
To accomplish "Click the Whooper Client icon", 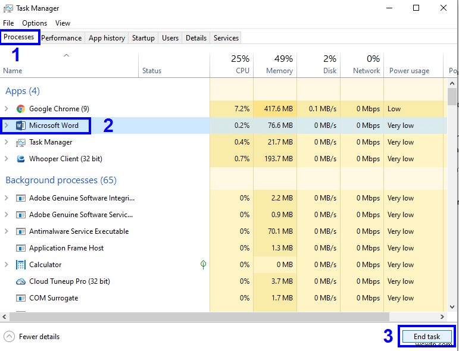I will 20,159.
